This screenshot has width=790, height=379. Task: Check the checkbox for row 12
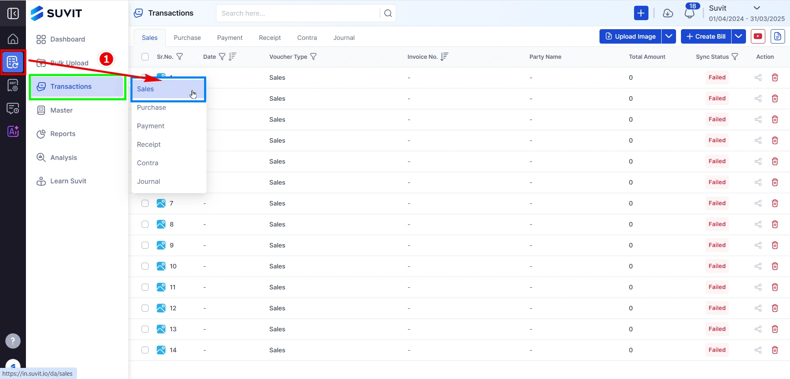click(145, 308)
